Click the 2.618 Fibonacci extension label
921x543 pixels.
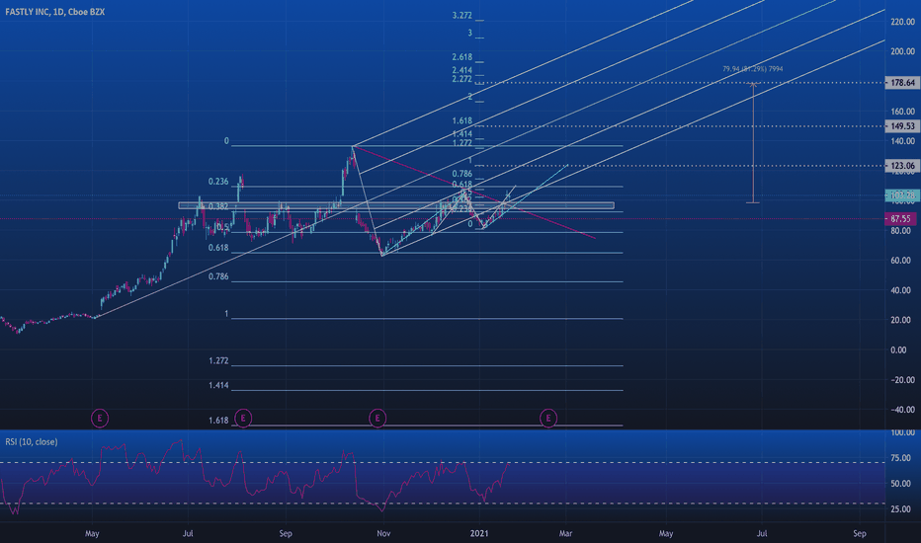pos(461,57)
